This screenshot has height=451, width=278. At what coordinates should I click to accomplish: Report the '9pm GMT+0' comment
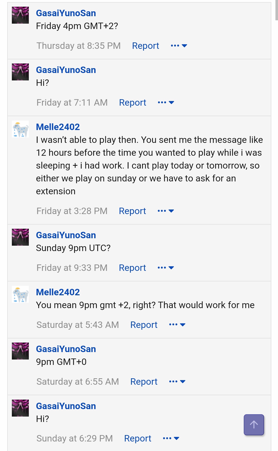[x=144, y=382]
